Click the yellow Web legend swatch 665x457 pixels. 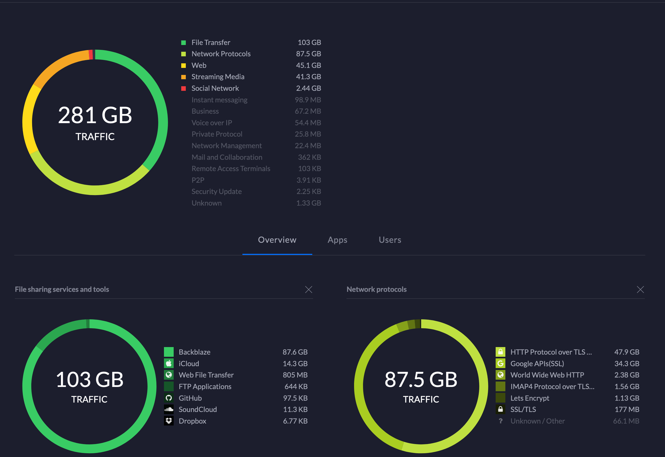click(x=183, y=65)
